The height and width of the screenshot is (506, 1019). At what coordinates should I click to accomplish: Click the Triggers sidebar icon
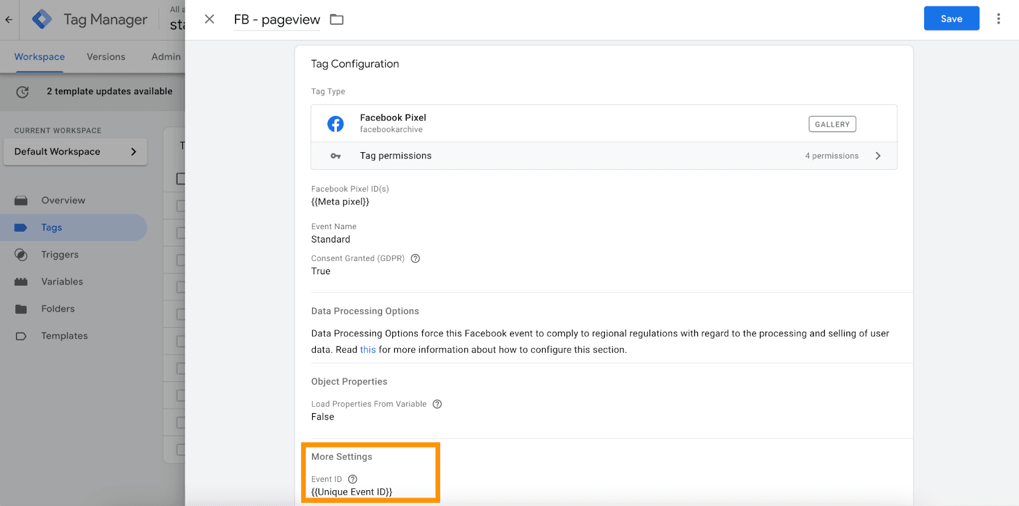tap(21, 255)
